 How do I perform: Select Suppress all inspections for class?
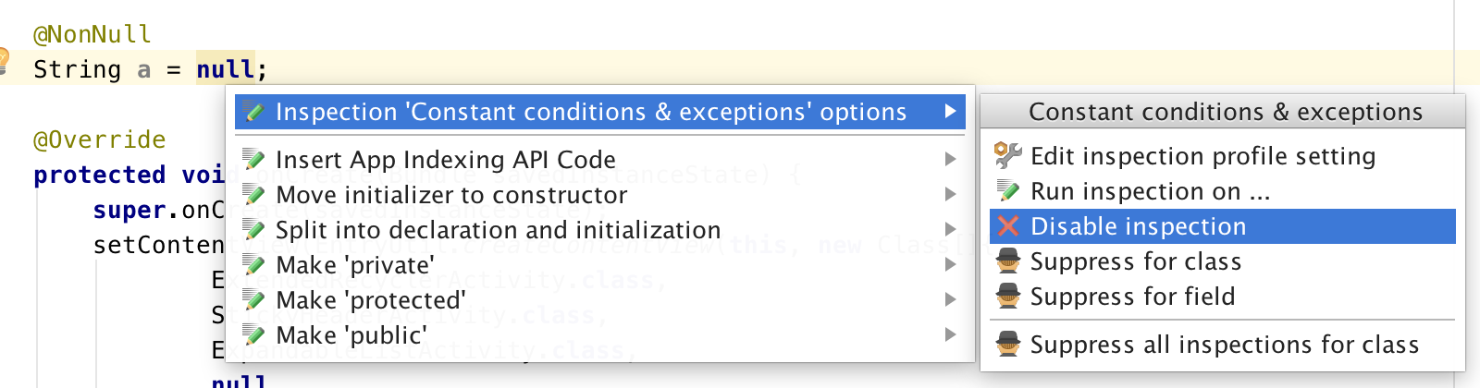pos(1224,345)
